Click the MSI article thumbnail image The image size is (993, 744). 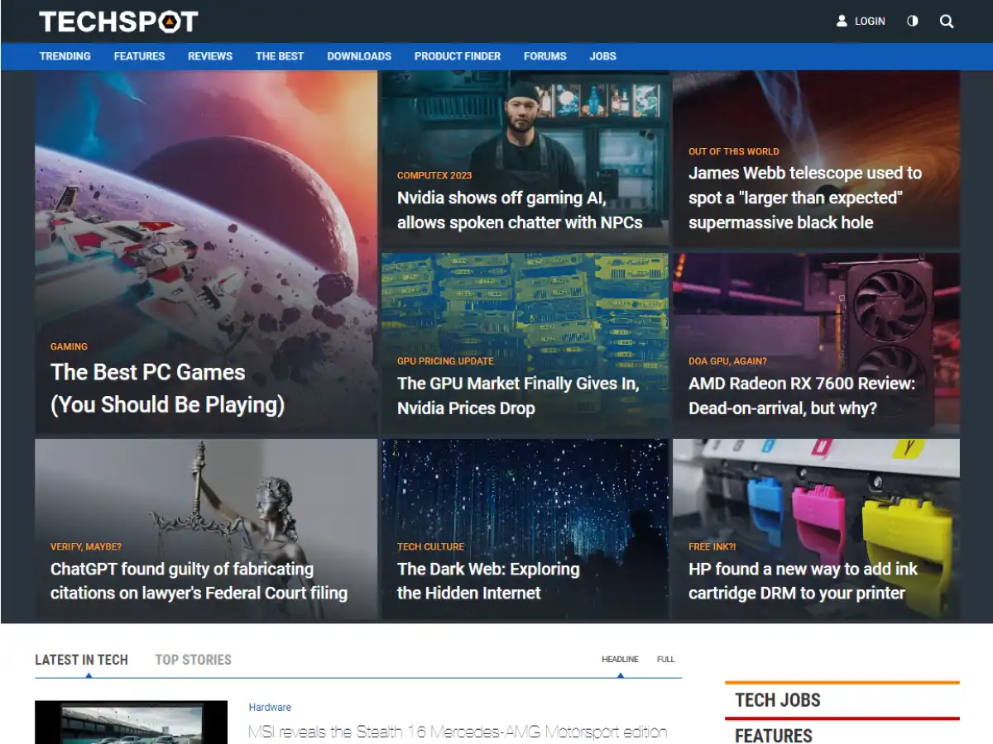(x=131, y=723)
